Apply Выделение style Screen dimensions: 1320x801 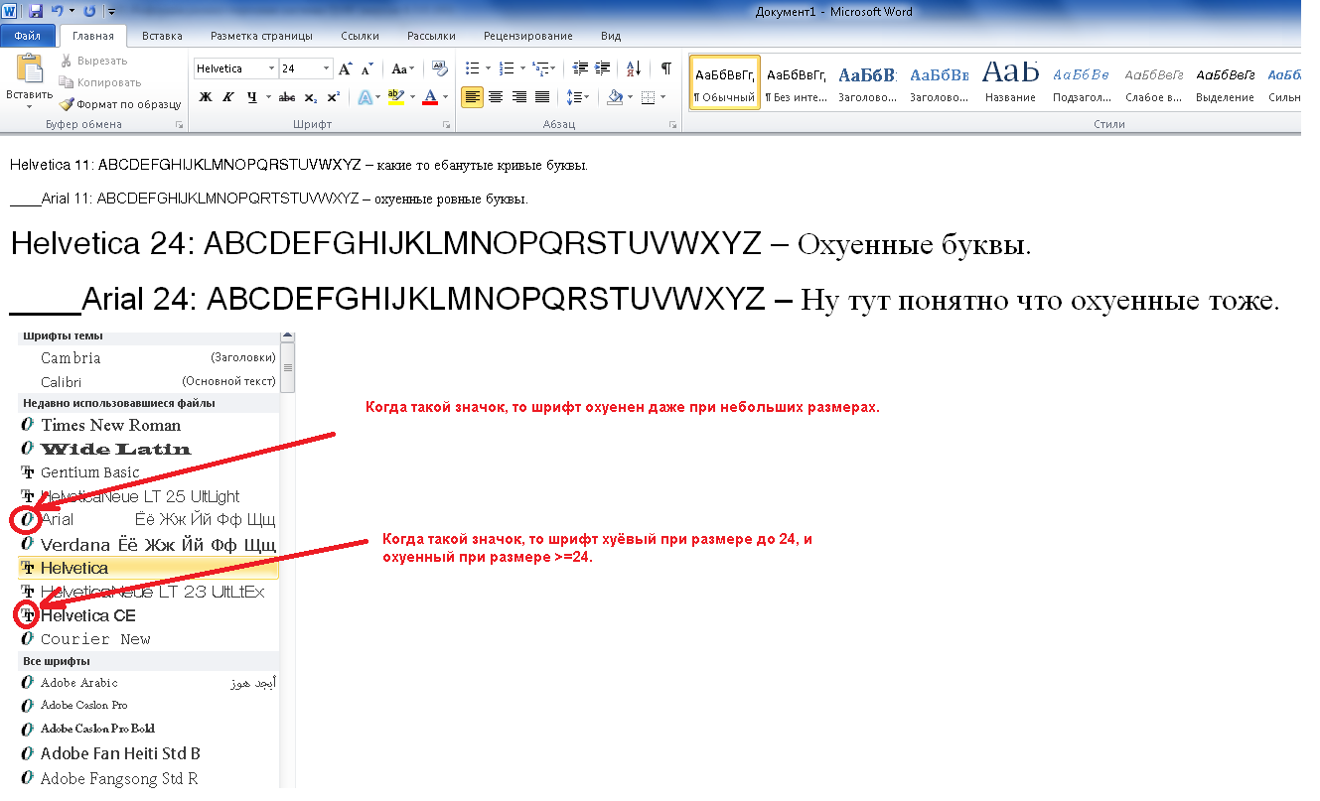(1225, 82)
